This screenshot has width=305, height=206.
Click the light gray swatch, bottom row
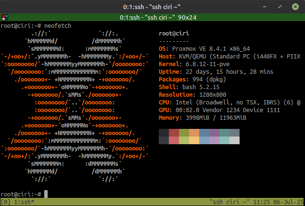click(x=235, y=140)
